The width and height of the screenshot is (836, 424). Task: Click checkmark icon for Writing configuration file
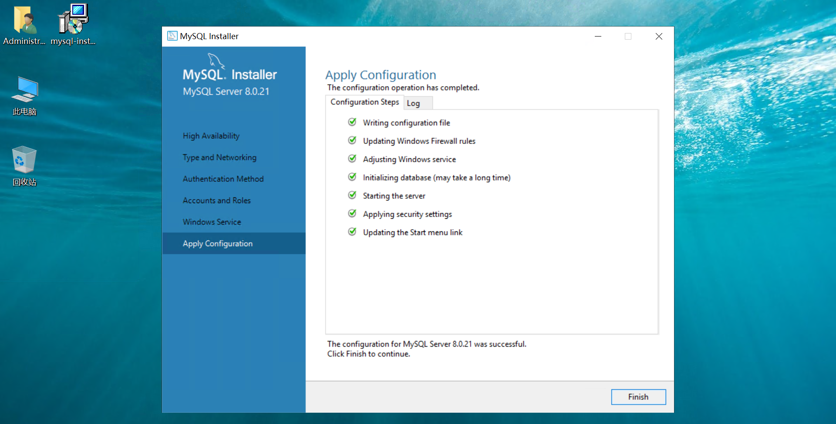[x=352, y=122]
